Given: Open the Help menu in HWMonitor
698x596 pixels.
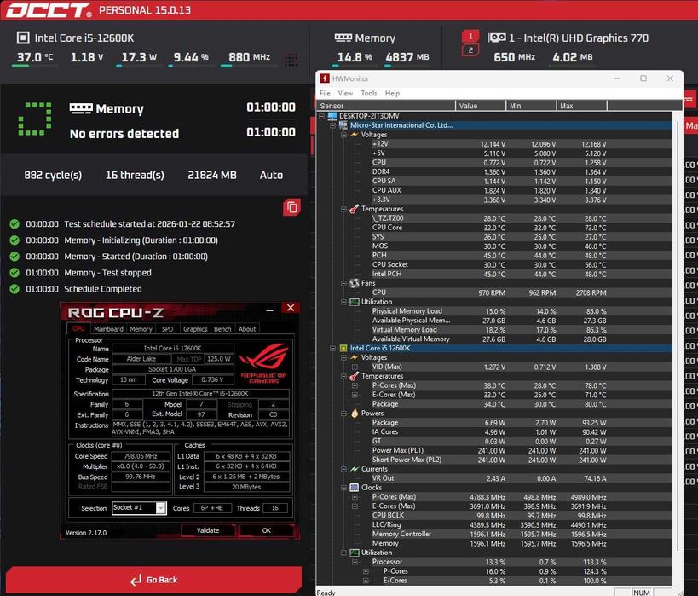Looking at the screenshot, I should coord(392,93).
